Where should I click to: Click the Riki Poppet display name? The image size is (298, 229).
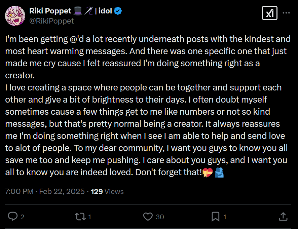[50, 11]
